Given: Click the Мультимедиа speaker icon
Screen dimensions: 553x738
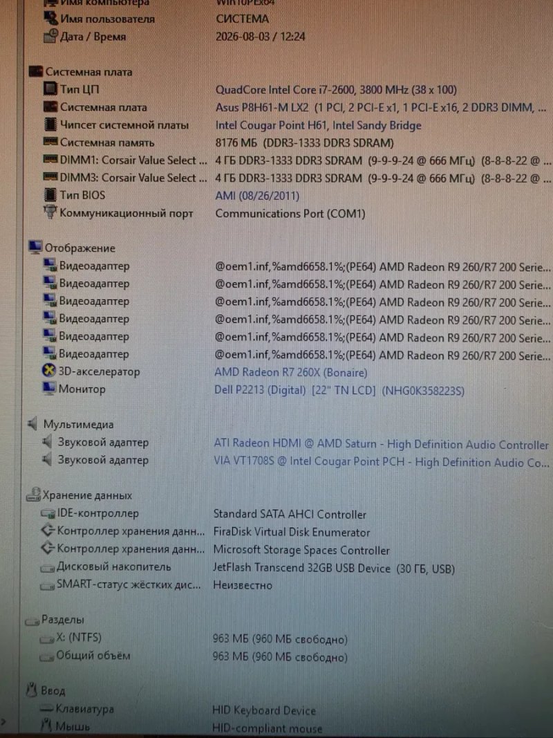Looking at the screenshot, I should coord(32,423).
